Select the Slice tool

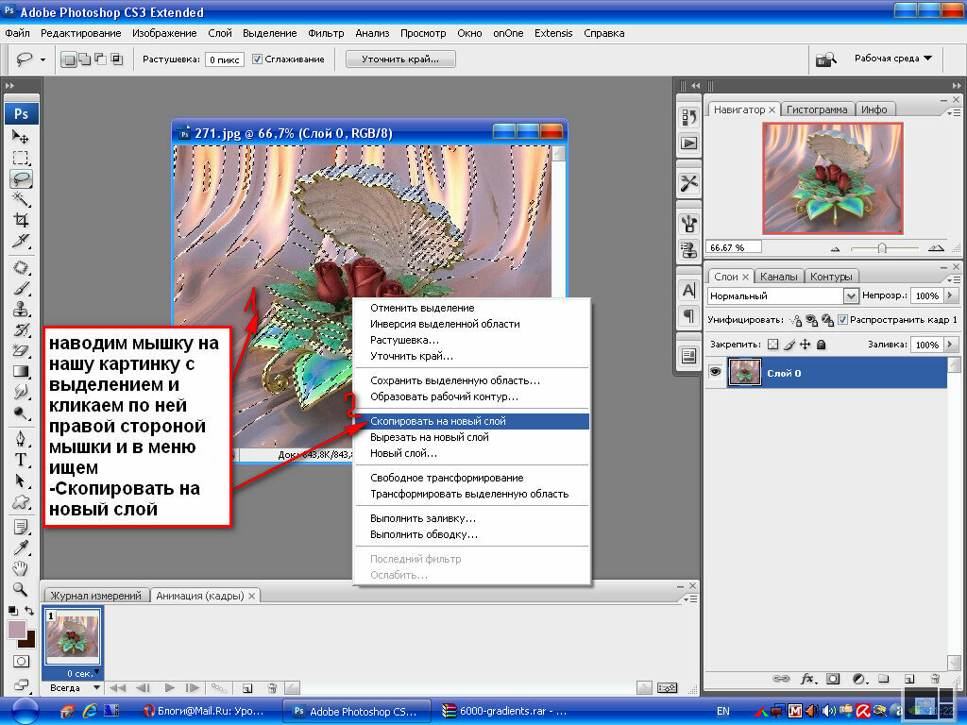pos(21,241)
